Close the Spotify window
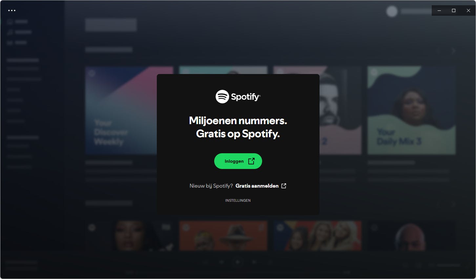 click(x=468, y=10)
